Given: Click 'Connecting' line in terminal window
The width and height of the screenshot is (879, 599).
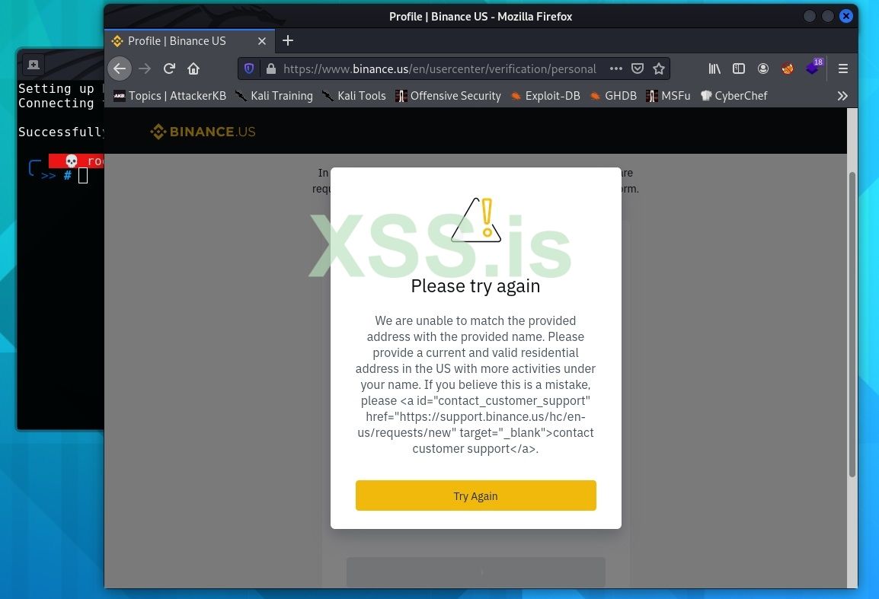Looking at the screenshot, I should pyautogui.click(x=56, y=103).
